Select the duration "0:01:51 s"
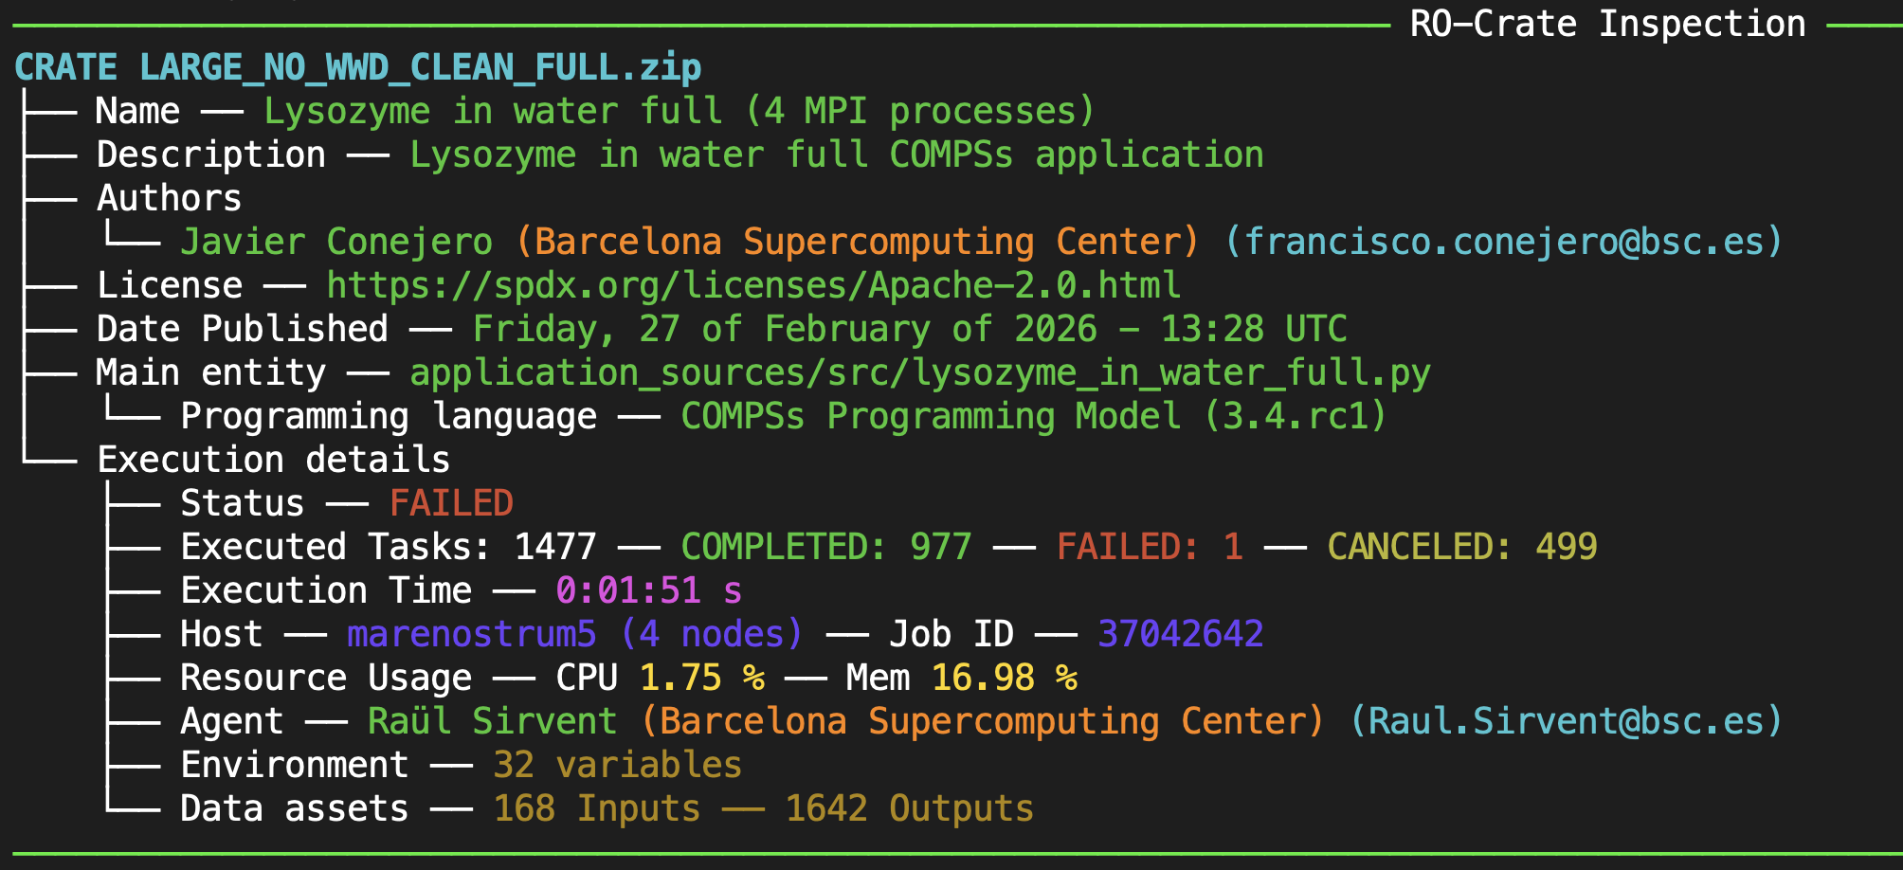The width and height of the screenshot is (1903, 870). pos(649,590)
